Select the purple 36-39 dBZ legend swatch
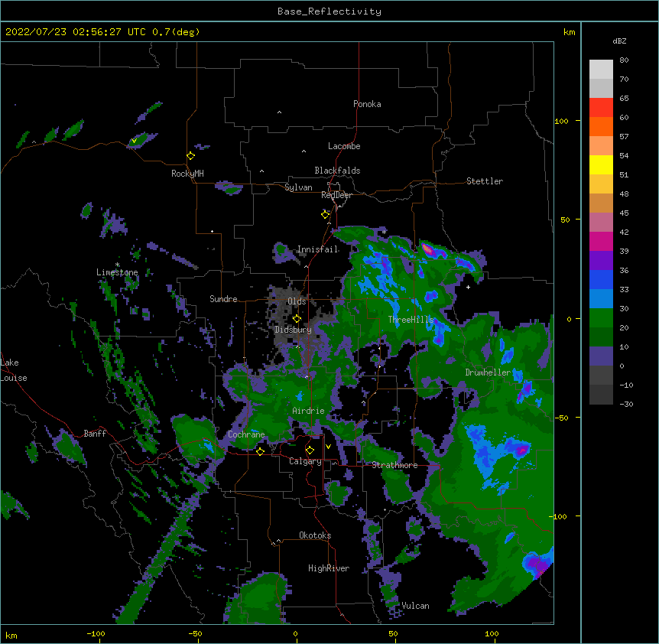The image size is (659, 644). (601, 261)
